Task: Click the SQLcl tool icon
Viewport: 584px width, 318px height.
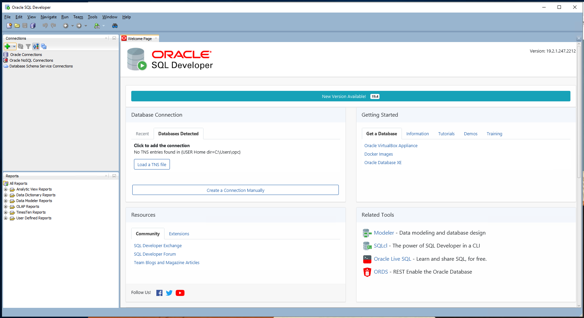Action: (367, 246)
